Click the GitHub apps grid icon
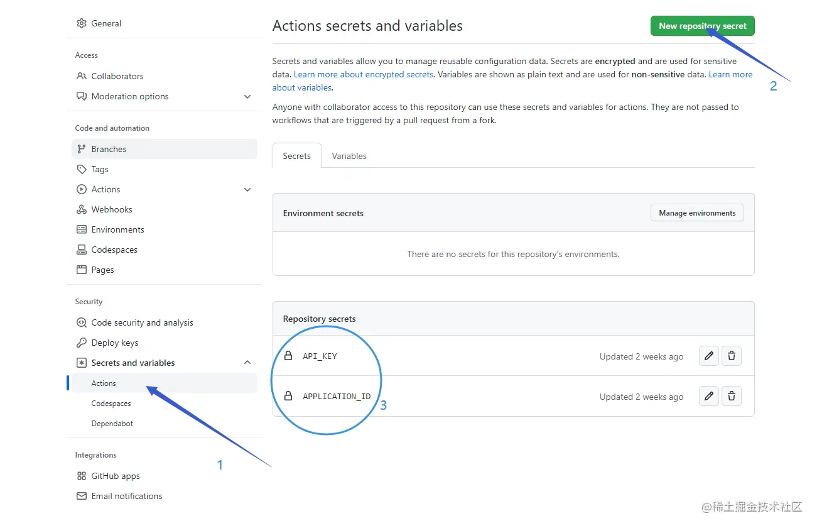817x528 pixels. point(82,476)
